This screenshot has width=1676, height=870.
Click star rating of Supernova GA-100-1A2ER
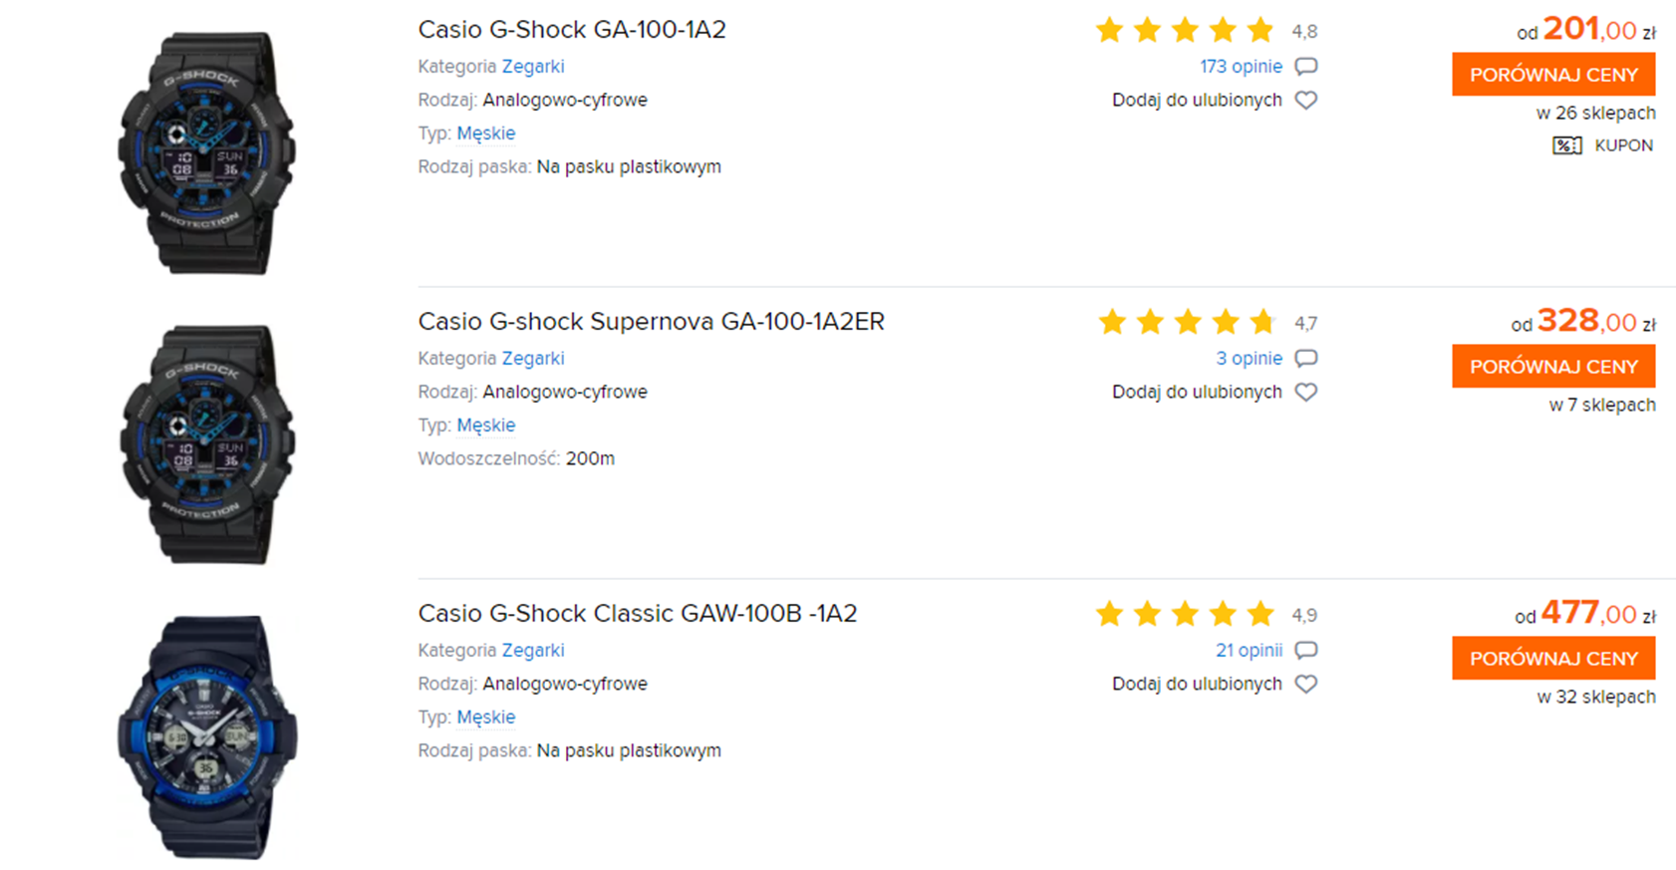(x=1187, y=322)
